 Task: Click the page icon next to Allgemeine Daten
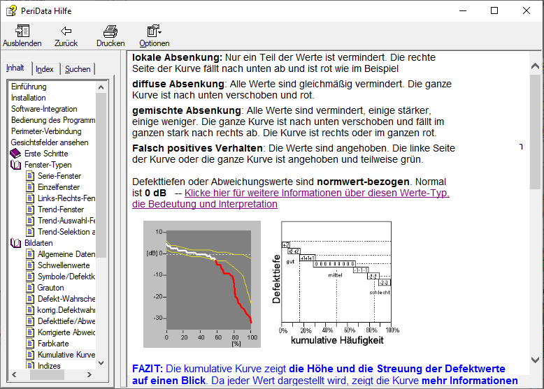click(x=31, y=254)
